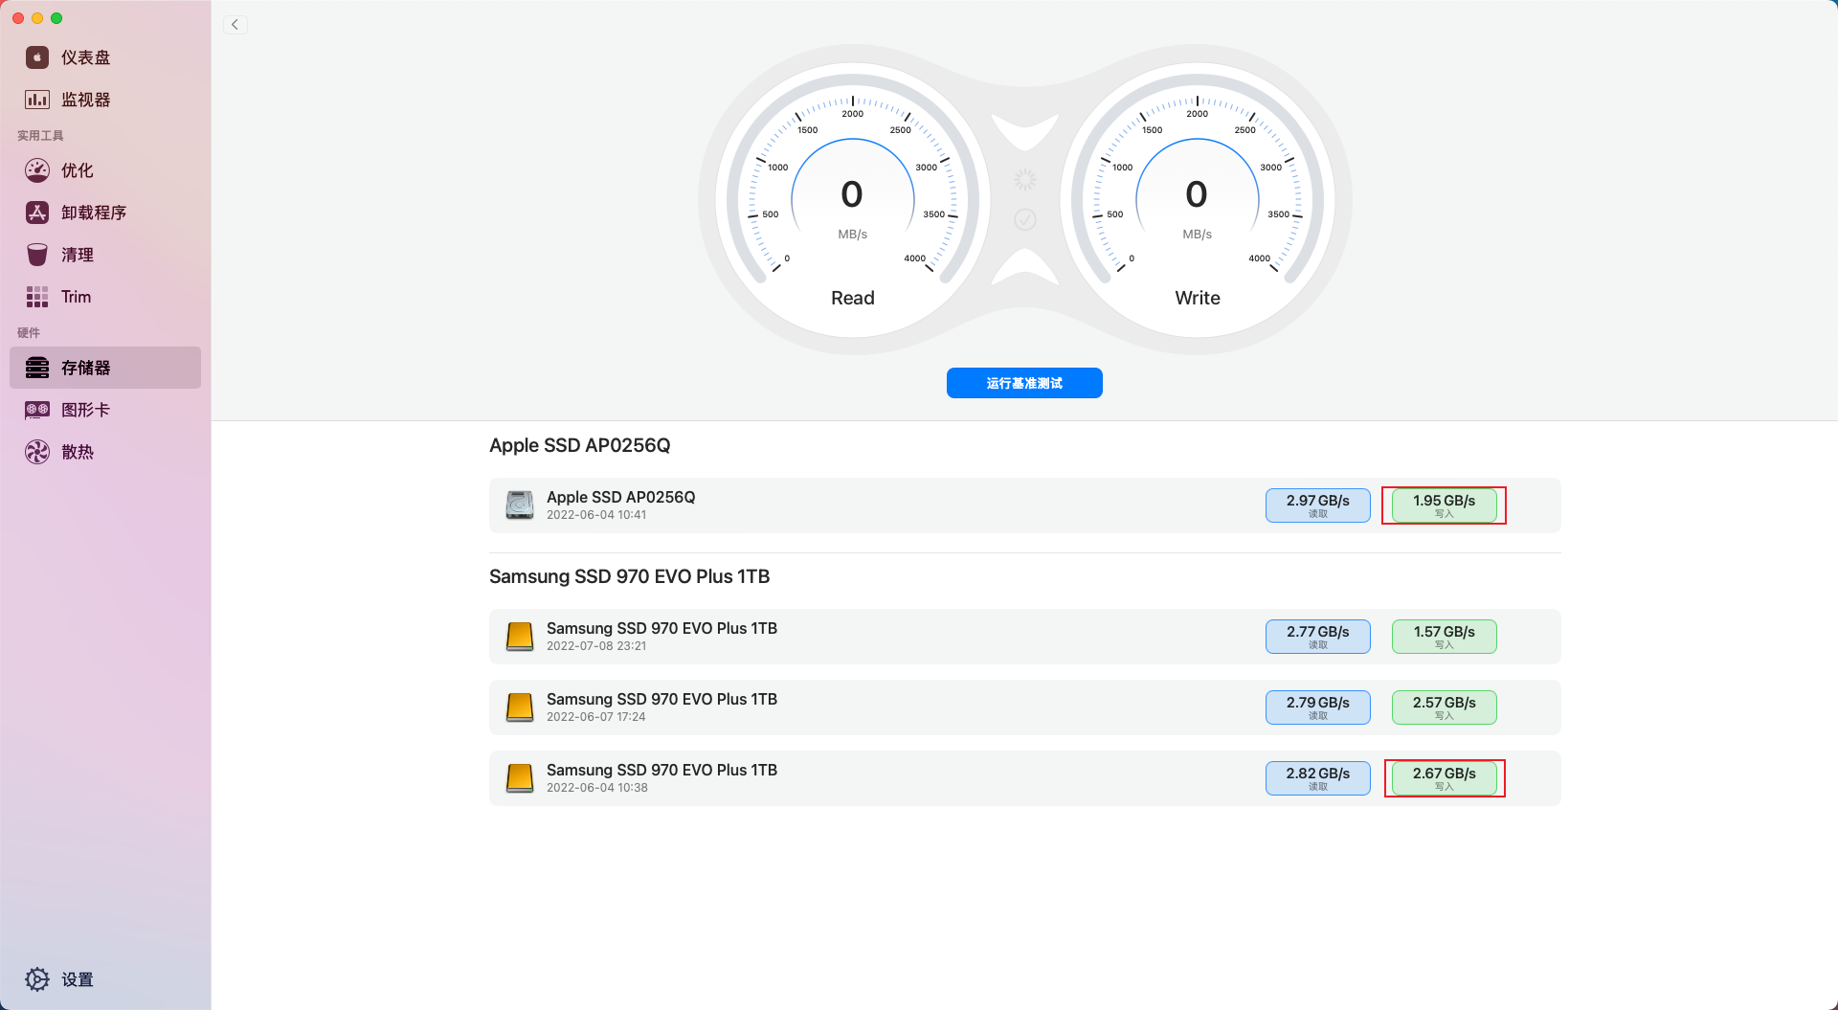Select the Samsung SSD 970 EVO Plus 1TB heading
Image resolution: width=1838 pixels, height=1010 pixels.
(x=630, y=576)
